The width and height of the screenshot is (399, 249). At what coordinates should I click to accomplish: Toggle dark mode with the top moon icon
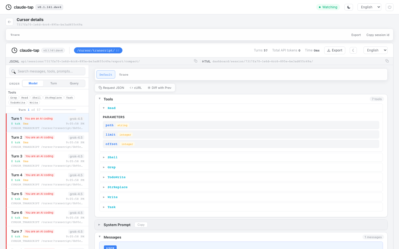tap(349, 7)
